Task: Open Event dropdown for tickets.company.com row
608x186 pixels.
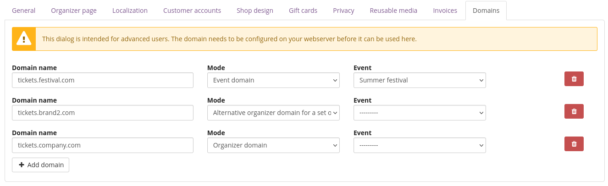Action: click(x=420, y=145)
